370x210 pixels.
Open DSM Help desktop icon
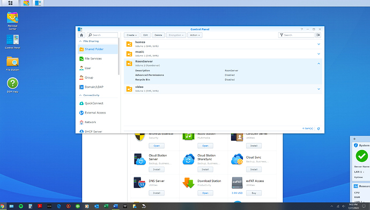point(12,85)
